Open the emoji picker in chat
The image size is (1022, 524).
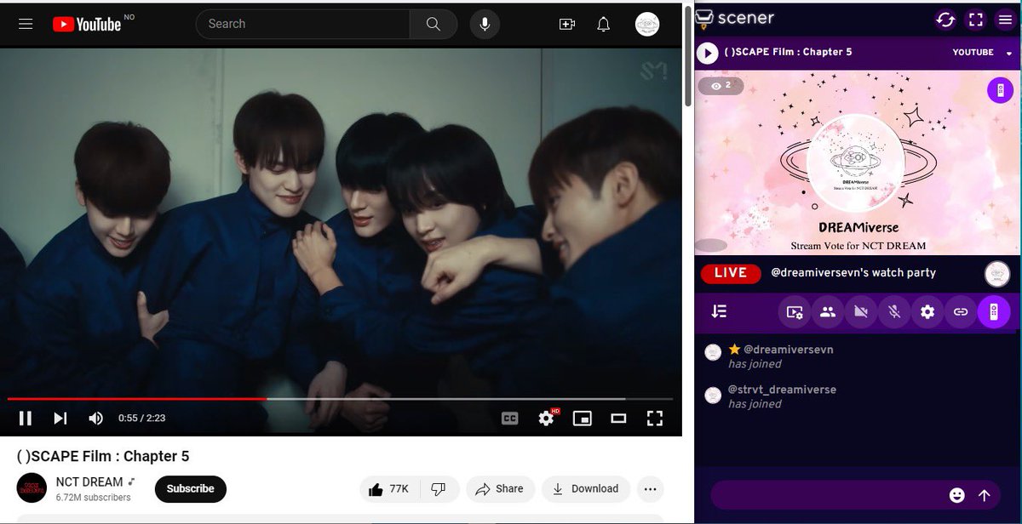957,495
